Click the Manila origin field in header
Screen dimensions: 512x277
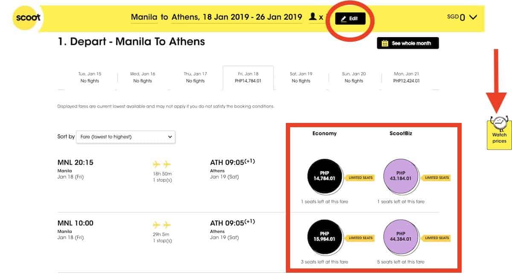click(144, 17)
